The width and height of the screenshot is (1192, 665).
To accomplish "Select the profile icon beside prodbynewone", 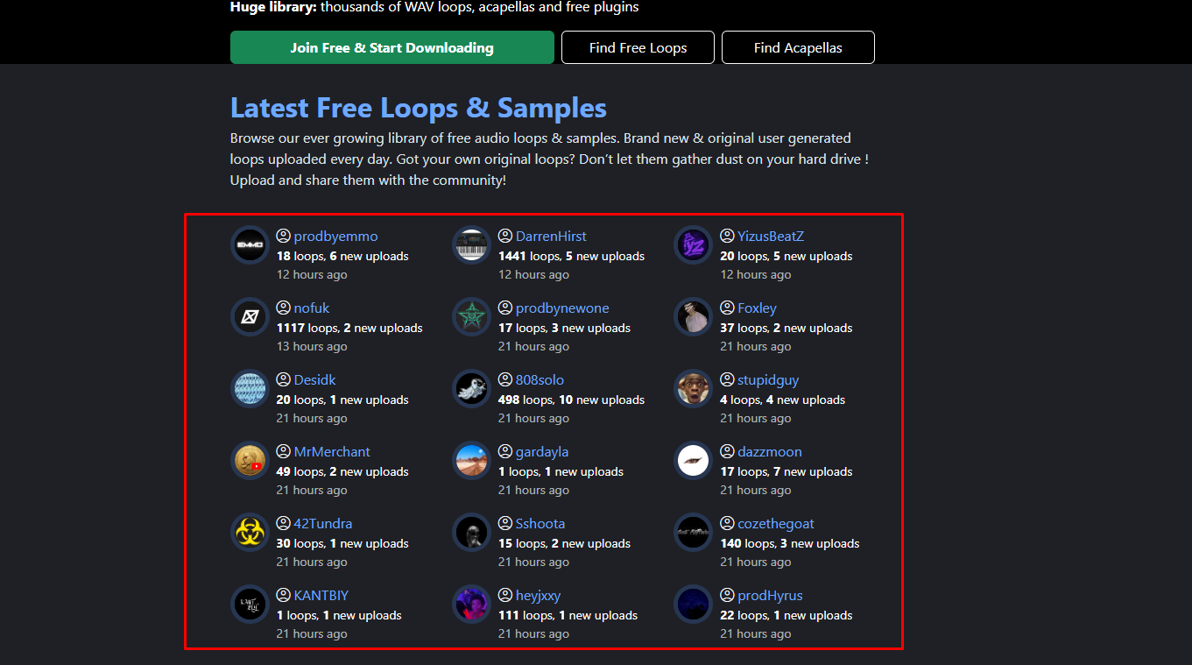I will (504, 308).
